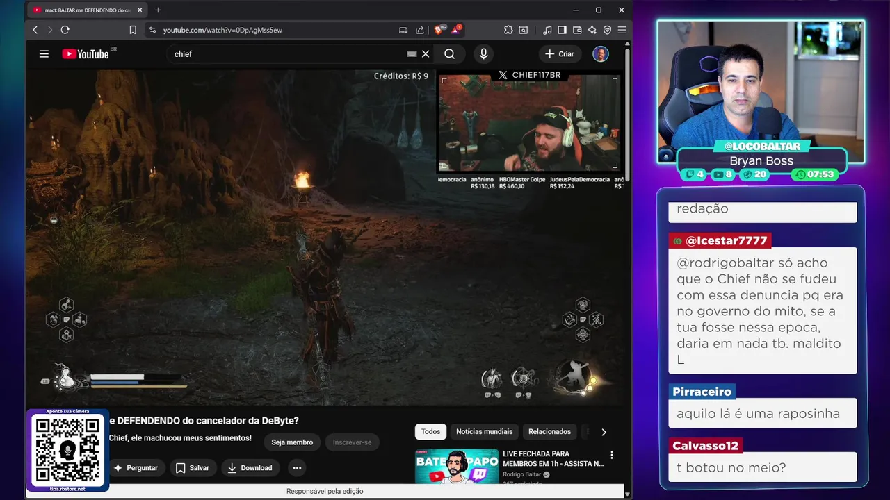This screenshot has width=890, height=500.
Task: Click the Responsável pela edição bar
Action: 325,491
